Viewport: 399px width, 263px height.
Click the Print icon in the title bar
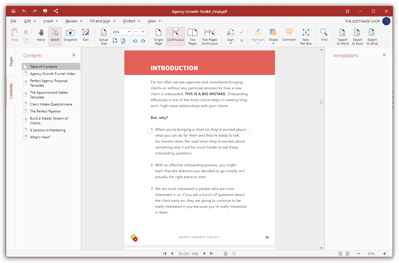pos(45,11)
